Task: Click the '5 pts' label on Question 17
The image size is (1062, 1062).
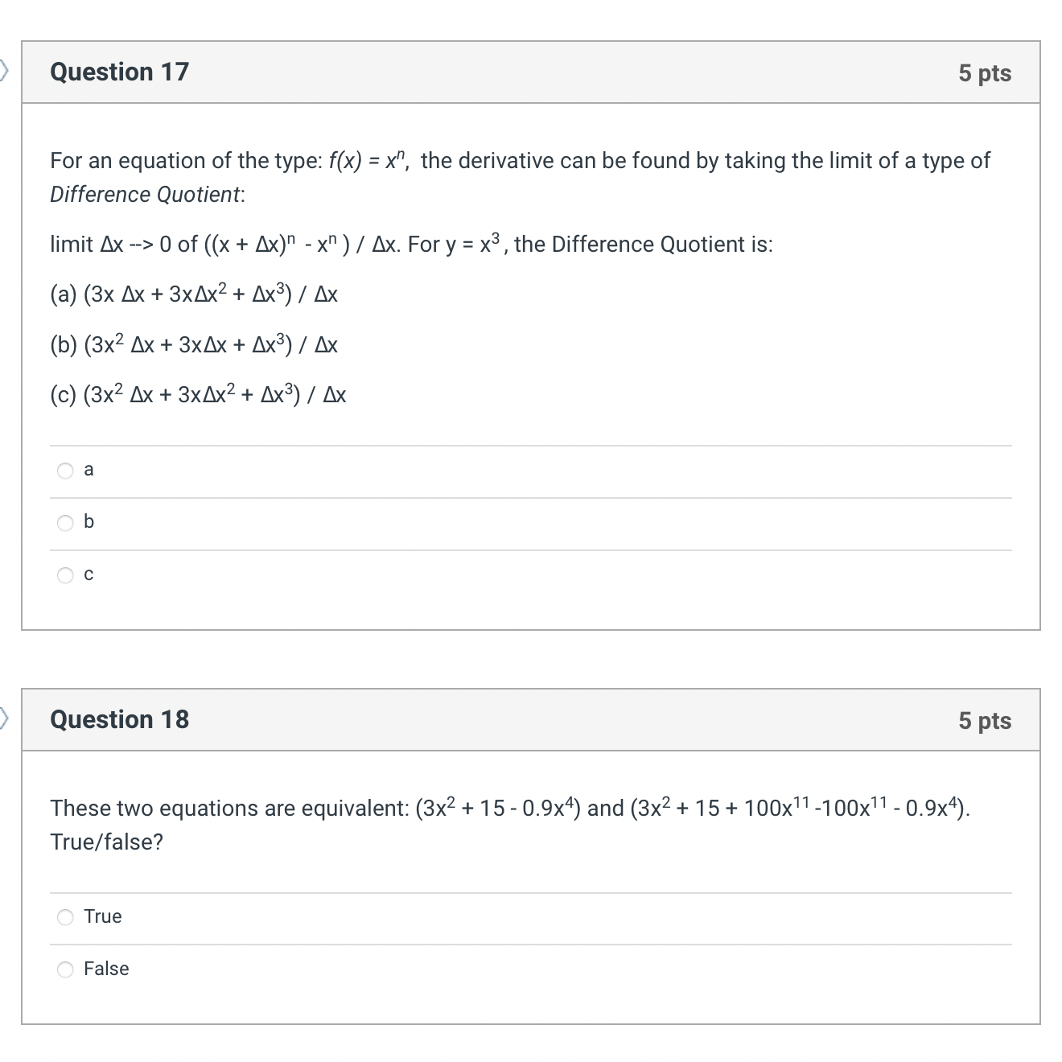Action: click(x=986, y=73)
